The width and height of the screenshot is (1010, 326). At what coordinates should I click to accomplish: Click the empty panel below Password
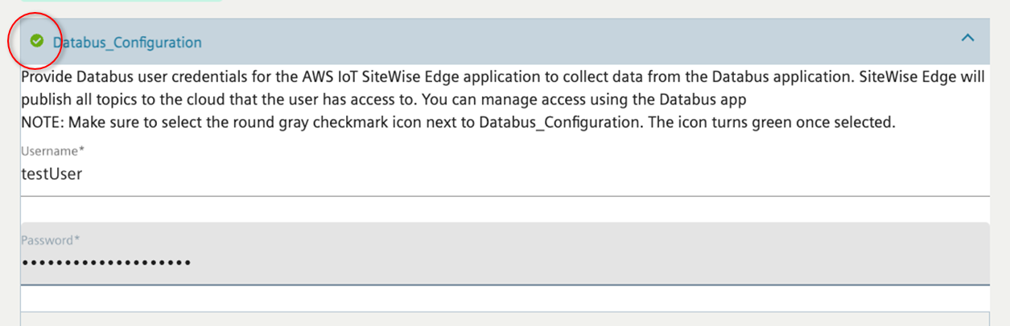(x=483, y=319)
